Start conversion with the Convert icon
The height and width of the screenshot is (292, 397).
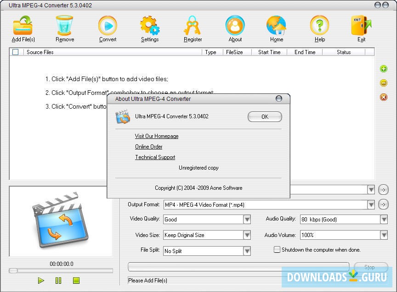[108, 25]
